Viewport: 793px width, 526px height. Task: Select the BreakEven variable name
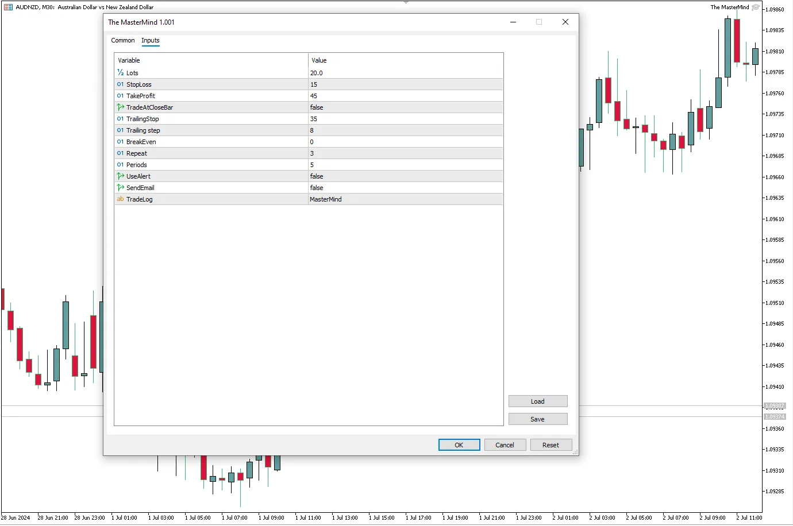coord(141,142)
